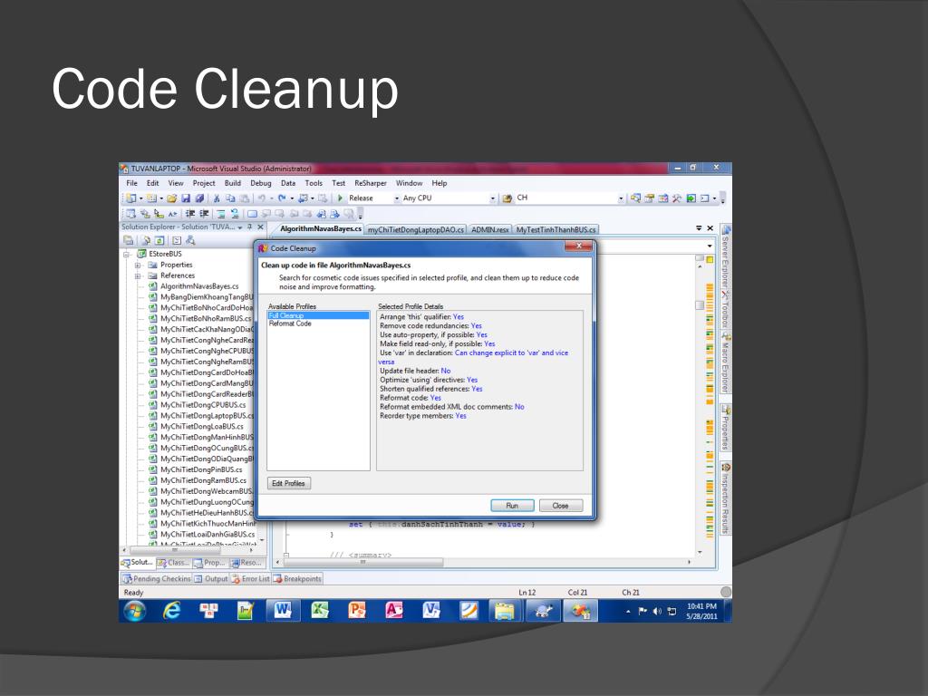Open the Breakpoints tab
Viewport: 928px width, 696px height.
click(x=297, y=579)
